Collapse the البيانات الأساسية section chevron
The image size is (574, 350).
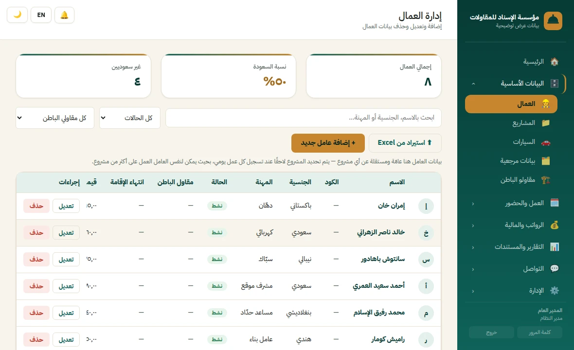coord(473,84)
